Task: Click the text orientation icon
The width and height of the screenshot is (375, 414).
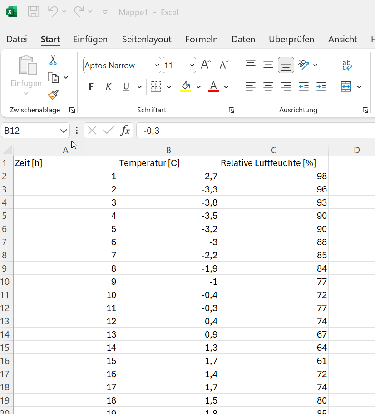Action: (304, 65)
